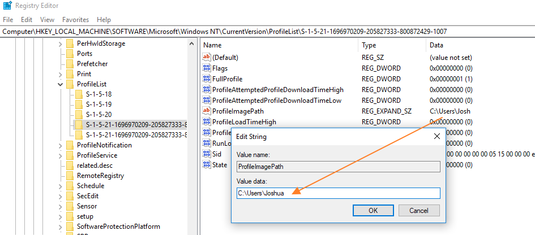The height and width of the screenshot is (235, 535).
Task: Select the ProfileNotification folder icon
Action: pyautogui.click(x=70, y=145)
